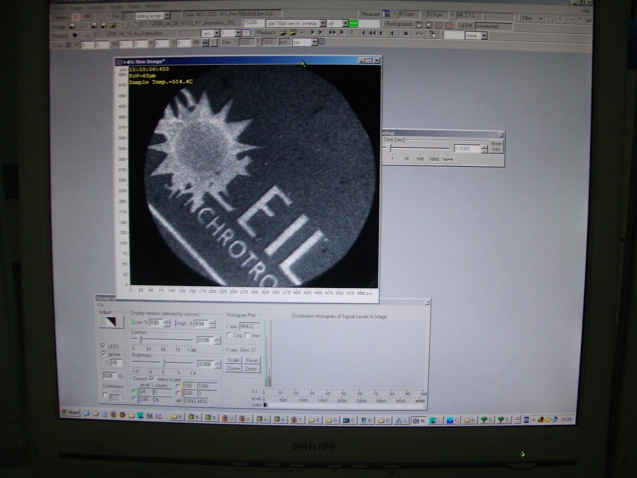Click High % stepper arrows
Screen dimensions: 637x478
pyautogui.click(x=212, y=324)
